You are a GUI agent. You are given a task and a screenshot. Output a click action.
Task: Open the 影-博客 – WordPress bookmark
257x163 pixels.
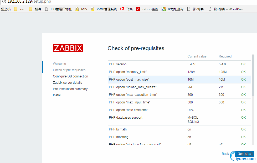tap(226, 9)
